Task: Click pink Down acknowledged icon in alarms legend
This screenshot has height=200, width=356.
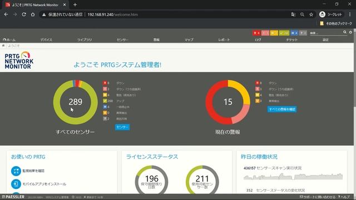Action: click(x=257, y=89)
